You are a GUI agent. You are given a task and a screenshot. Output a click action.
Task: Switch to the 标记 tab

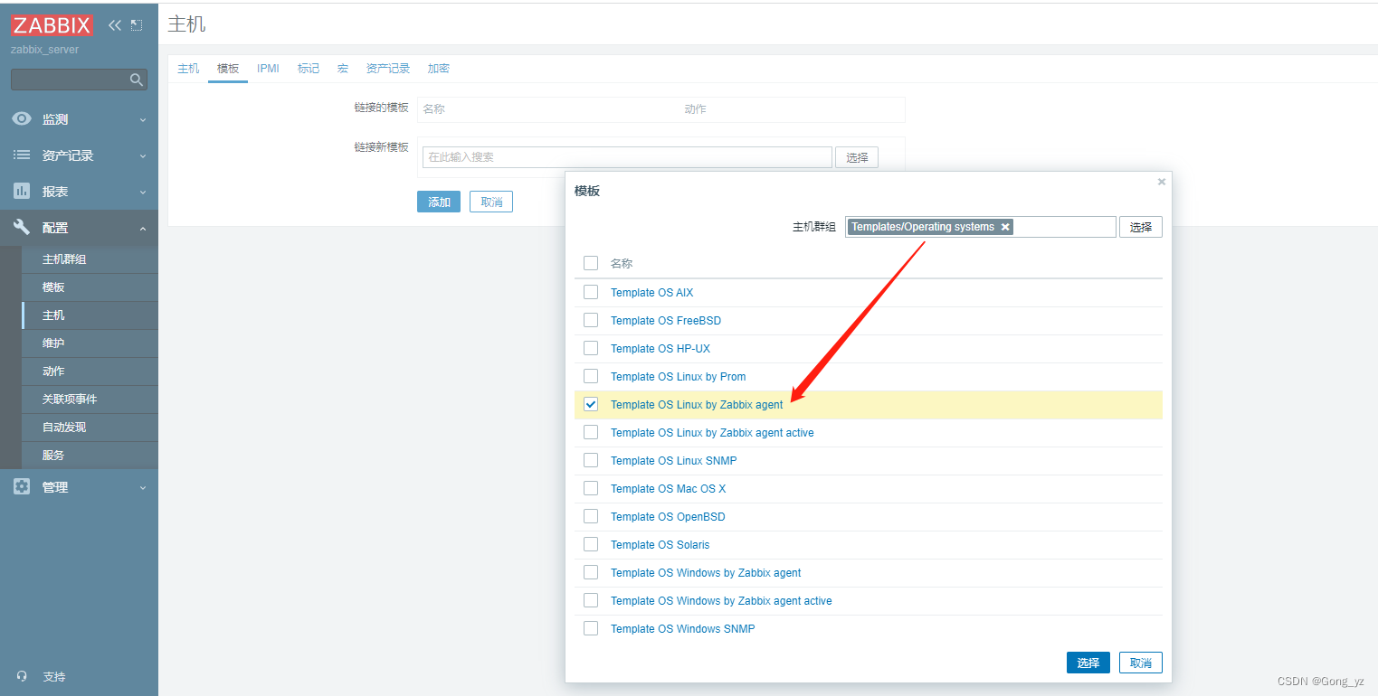(309, 68)
